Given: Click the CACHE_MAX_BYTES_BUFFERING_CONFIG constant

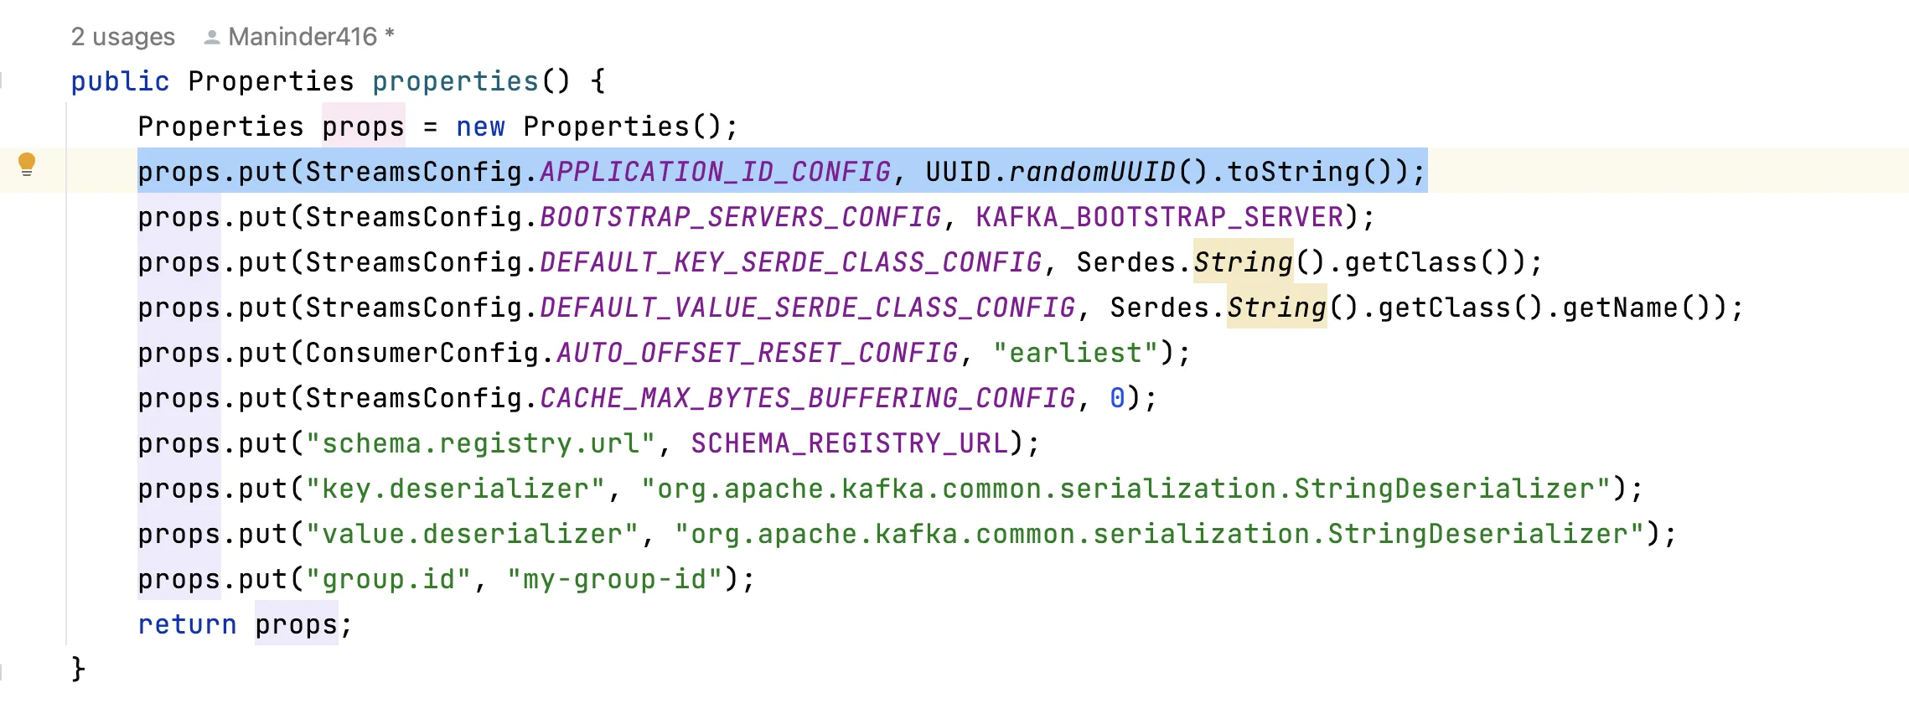Looking at the screenshot, I should click(x=808, y=398).
